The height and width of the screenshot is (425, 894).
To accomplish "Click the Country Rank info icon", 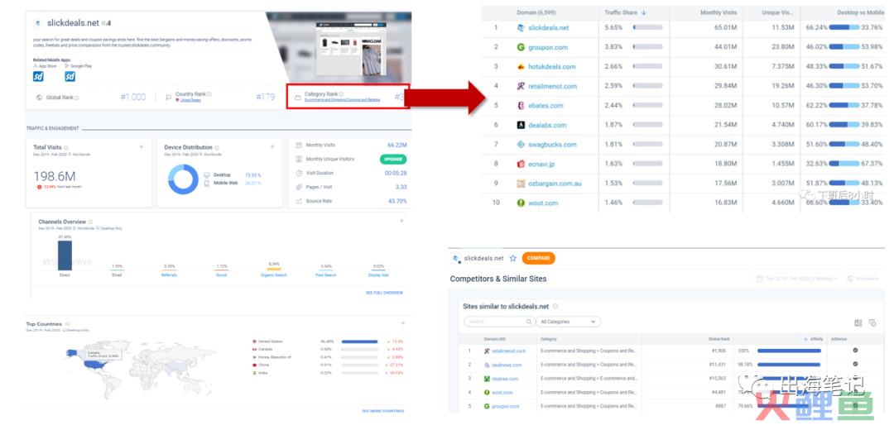I will [209, 94].
